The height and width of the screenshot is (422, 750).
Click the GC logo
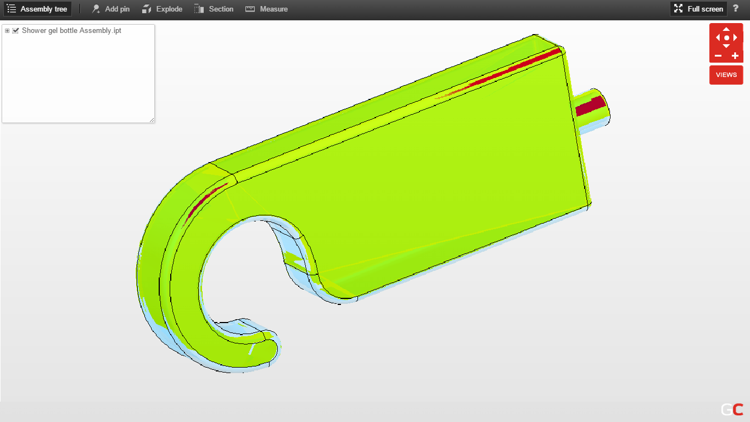point(732,409)
